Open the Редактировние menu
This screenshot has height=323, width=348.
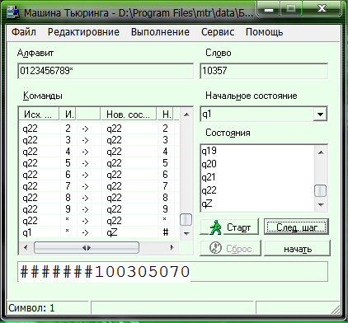point(83,32)
